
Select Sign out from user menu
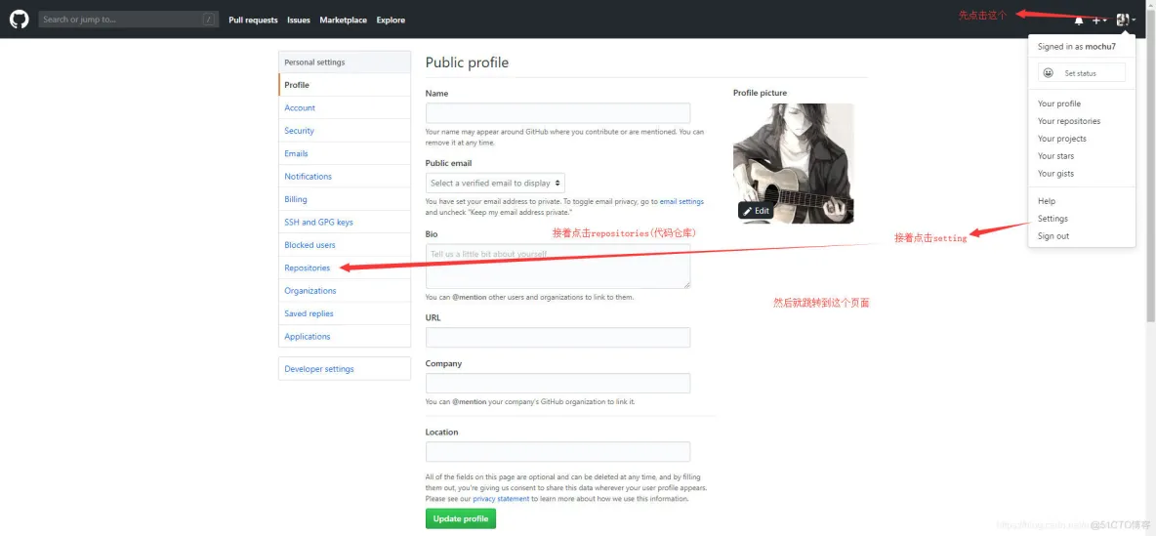point(1053,236)
